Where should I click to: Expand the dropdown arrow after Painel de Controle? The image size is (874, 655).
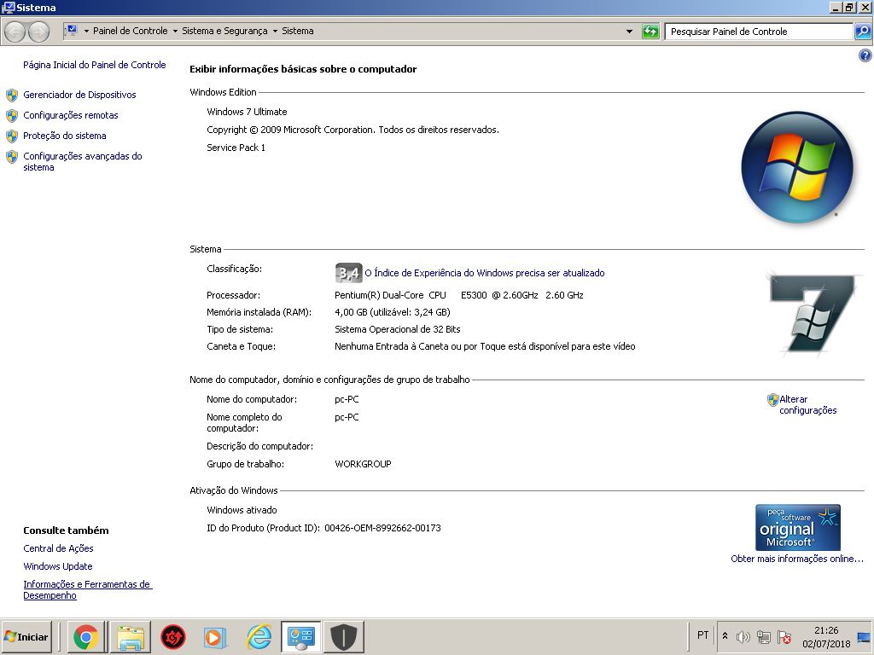point(175,32)
